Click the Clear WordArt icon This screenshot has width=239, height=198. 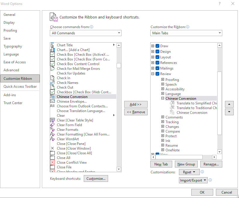pos(52,139)
